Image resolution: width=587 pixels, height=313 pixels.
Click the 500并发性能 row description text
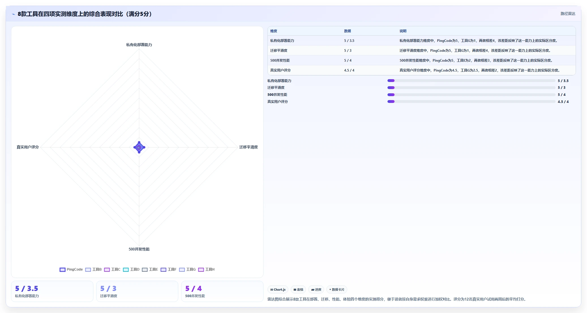477,61
